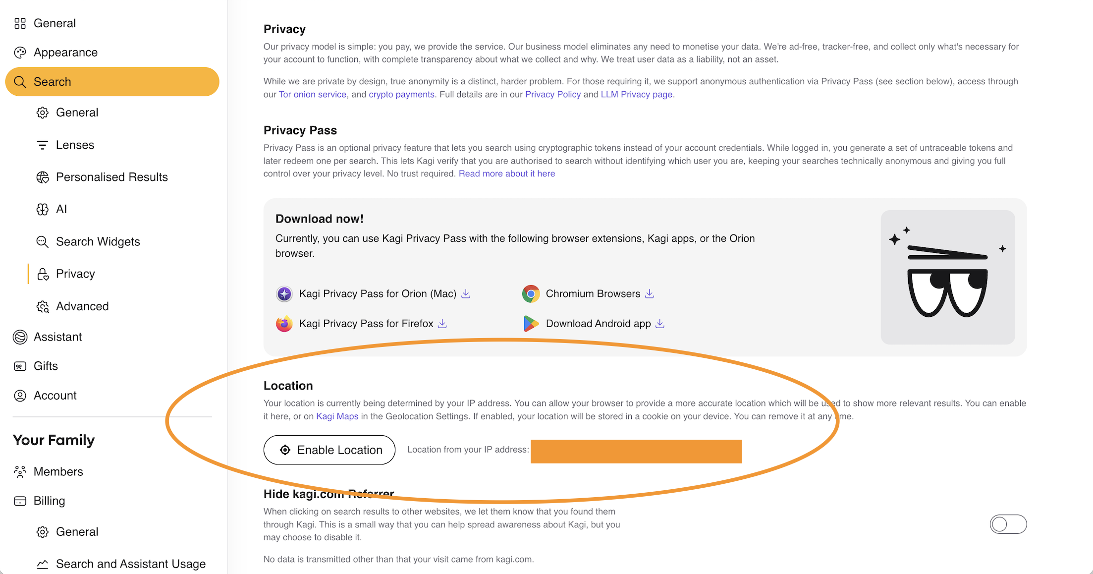
Task: Click the Kagi eyes mascot illustration
Action: tap(947, 277)
